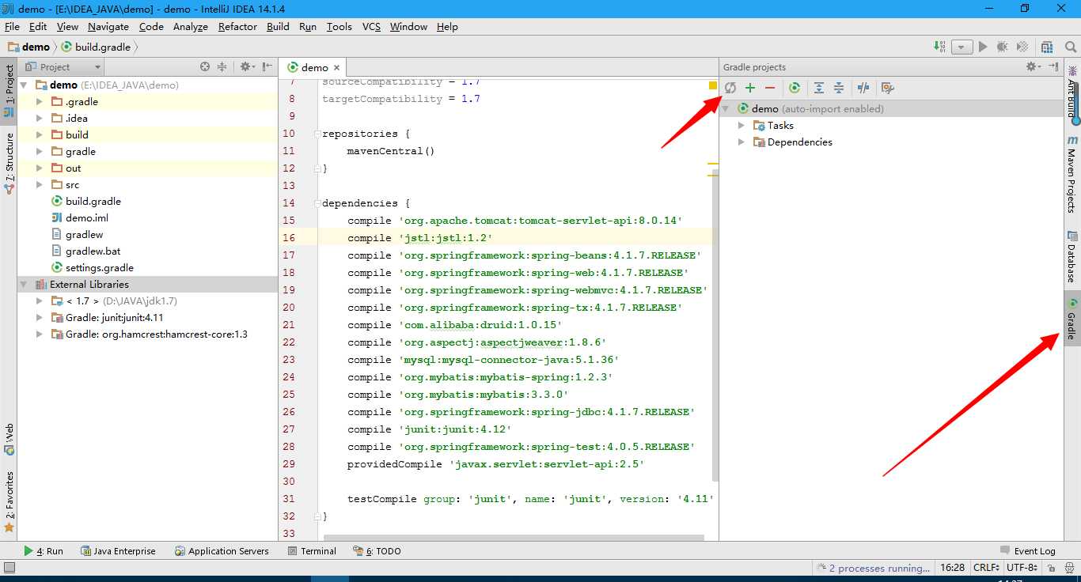The height and width of the screenshot is (582, 1081).
Task: Open Project panel gear settings
Action: point(247,67)
